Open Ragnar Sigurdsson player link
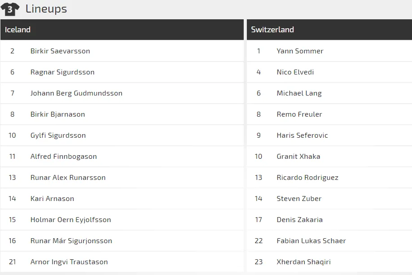The height and width of the screenshot is (275, 412). [x=62, y=72]
